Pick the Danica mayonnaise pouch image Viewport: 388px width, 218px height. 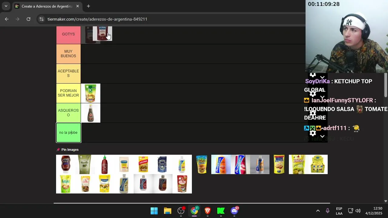tap(299, 164)
